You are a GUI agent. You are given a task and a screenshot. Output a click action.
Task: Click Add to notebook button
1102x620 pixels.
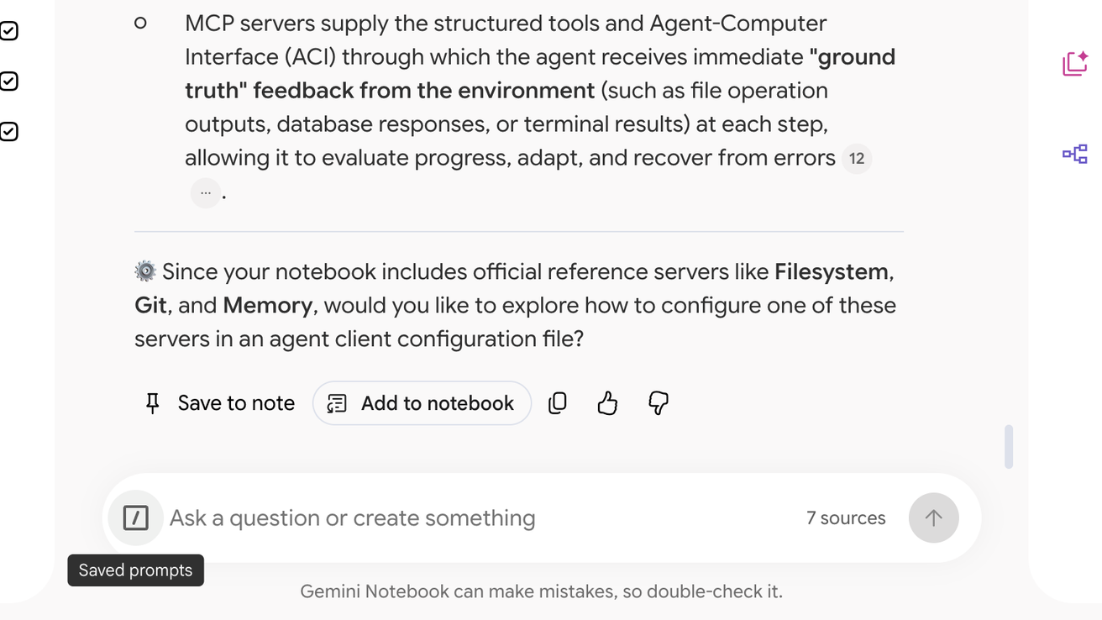[422, 403]
